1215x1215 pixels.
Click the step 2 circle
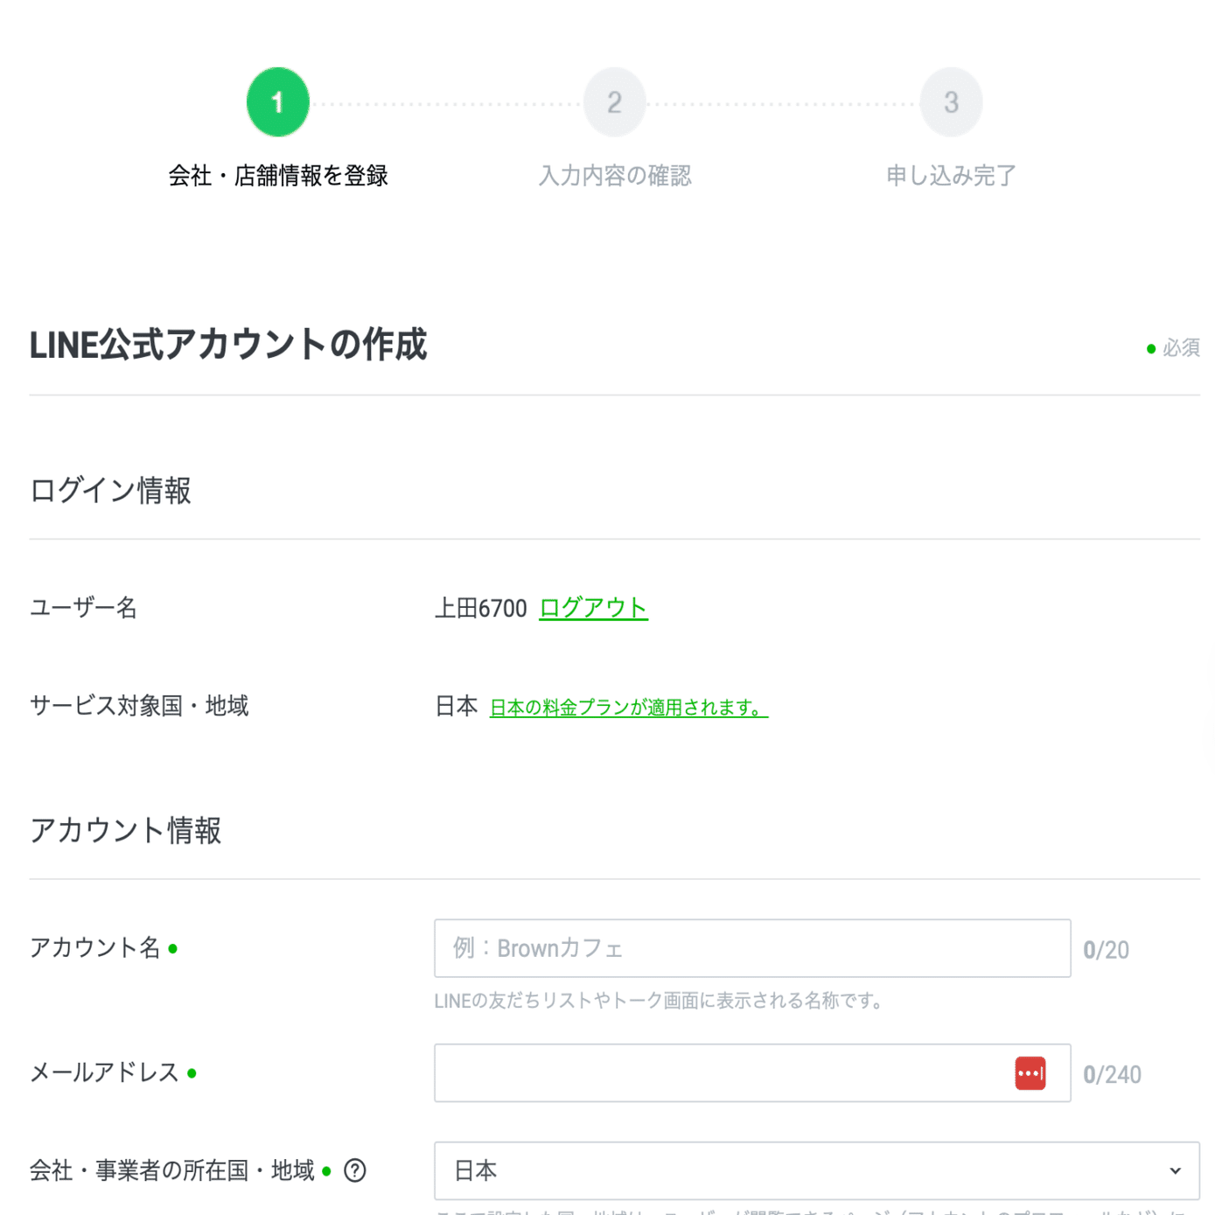click(x=614, y=101)
